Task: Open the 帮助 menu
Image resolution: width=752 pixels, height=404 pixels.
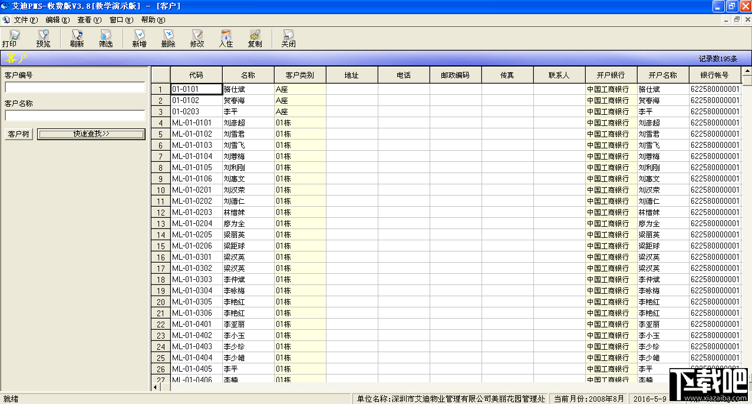Action: tap(153, 19)
